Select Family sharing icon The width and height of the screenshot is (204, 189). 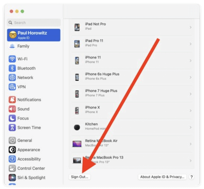(x=12, y=46)
